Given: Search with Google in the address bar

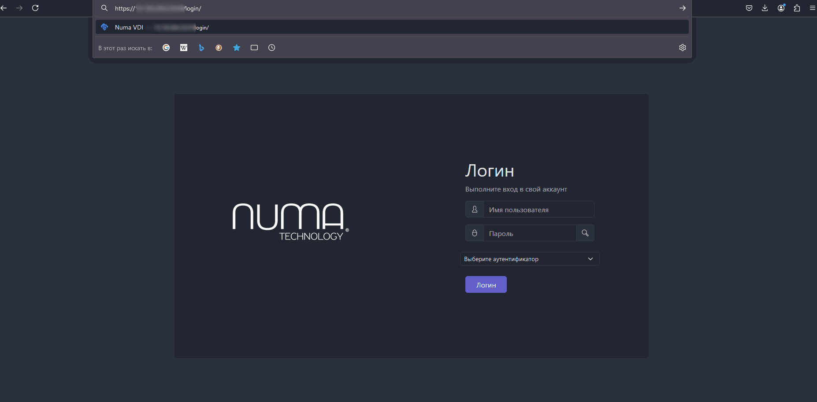Looking at the screenshot, I should click(166, 48).
